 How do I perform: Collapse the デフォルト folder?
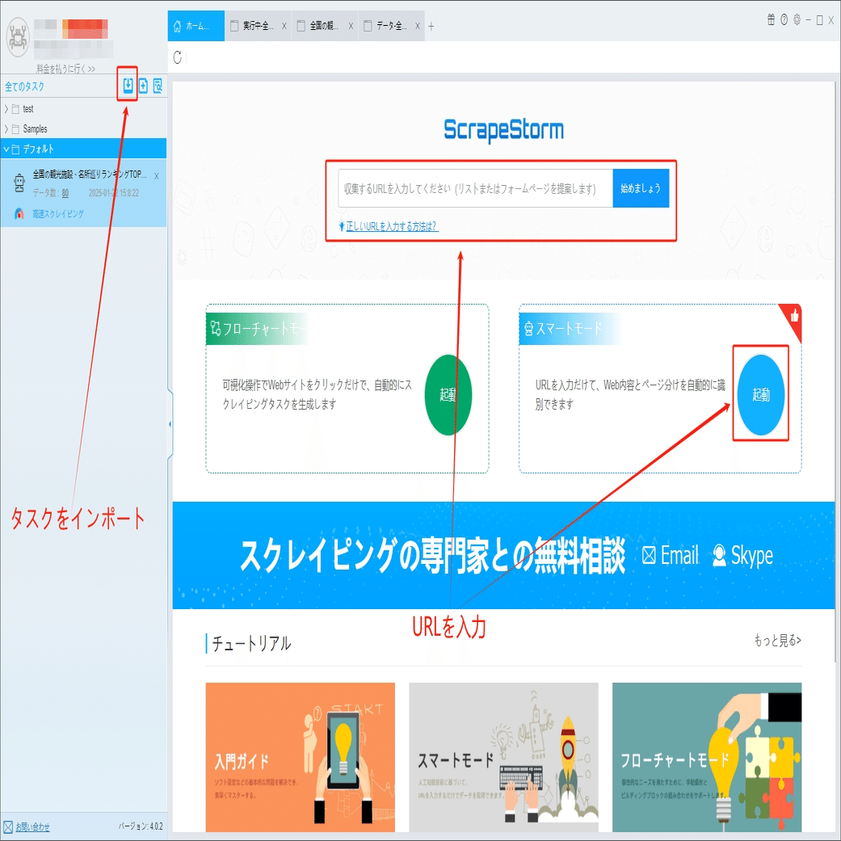coord(6,149)
